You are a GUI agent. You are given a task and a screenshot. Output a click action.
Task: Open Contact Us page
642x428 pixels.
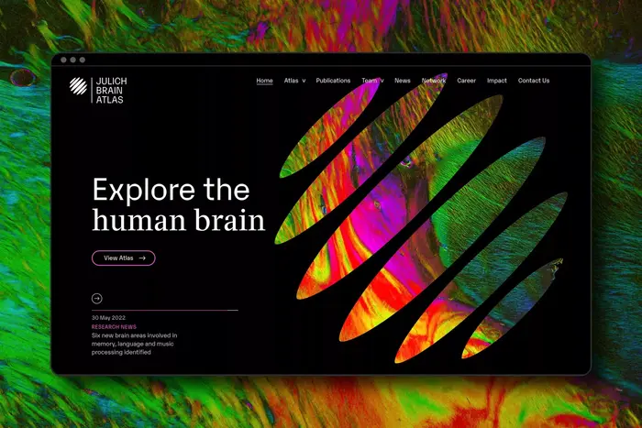[534, 81]
